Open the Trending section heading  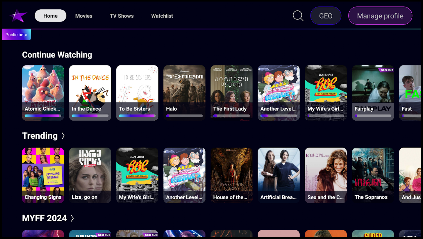[x=40, y=136]
